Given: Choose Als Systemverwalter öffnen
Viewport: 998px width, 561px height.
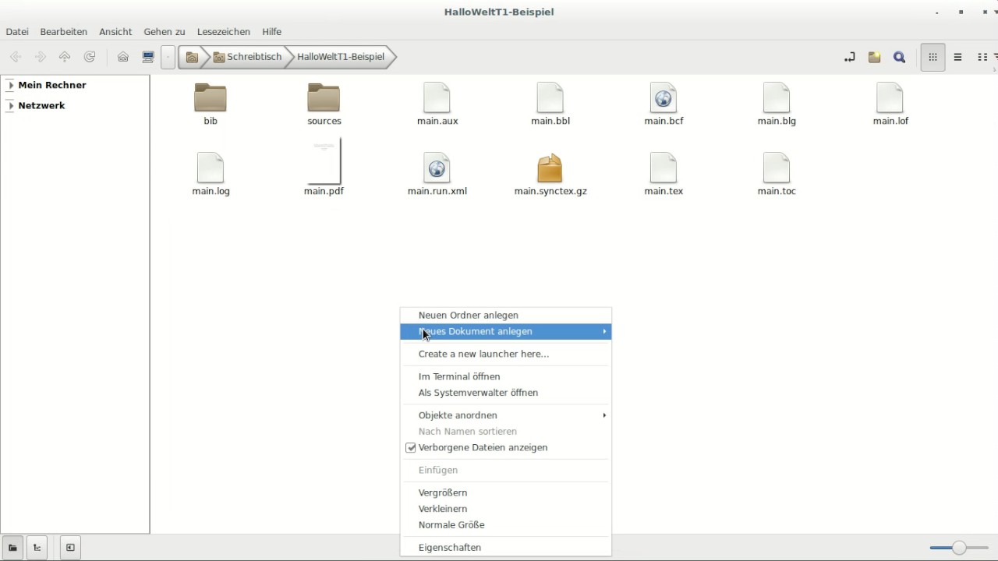Looking at the screenshot, I should pyautogui.click(x=505, y=393).
